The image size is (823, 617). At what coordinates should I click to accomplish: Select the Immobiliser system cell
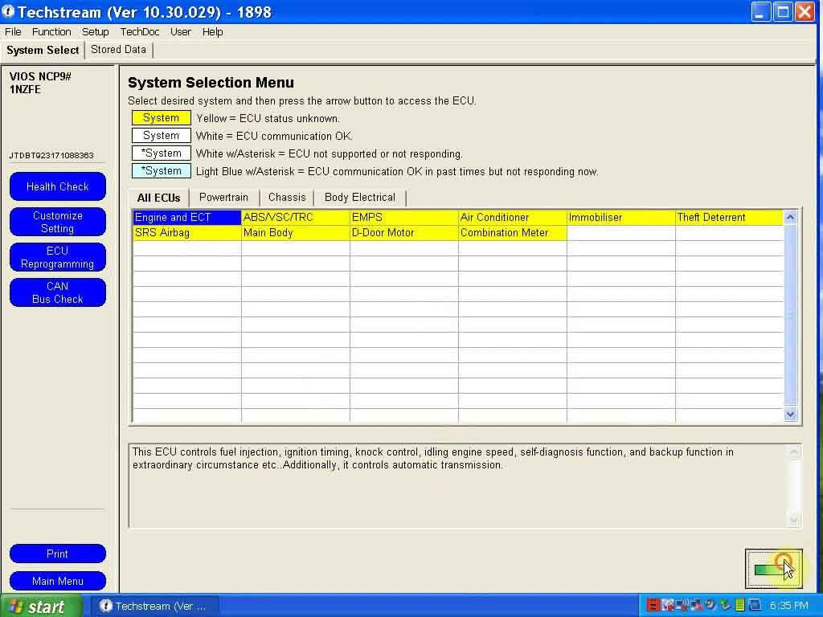click(x=621, y=217)
